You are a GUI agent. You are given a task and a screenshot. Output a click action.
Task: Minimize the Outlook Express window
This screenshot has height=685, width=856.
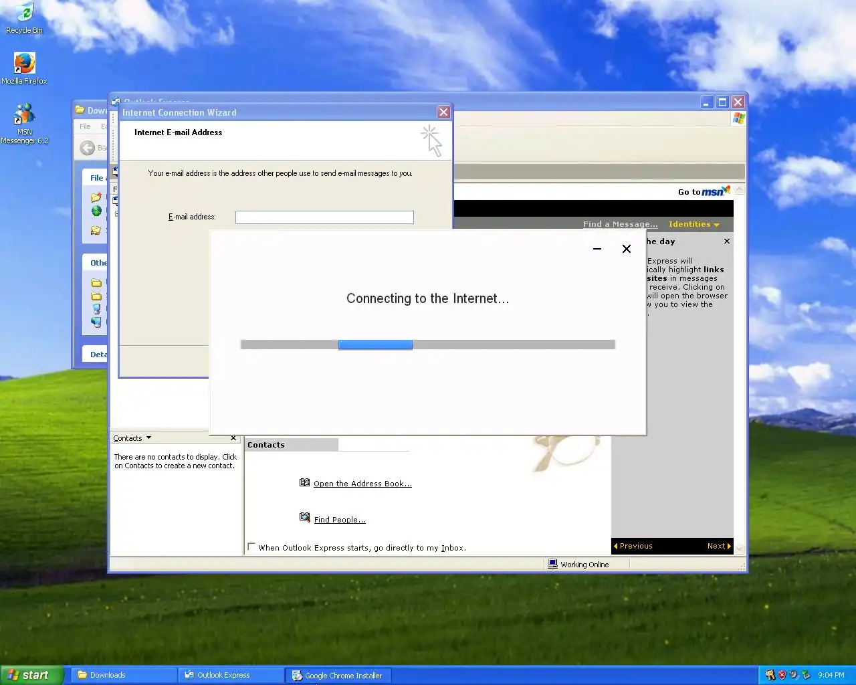pos(707,102)
